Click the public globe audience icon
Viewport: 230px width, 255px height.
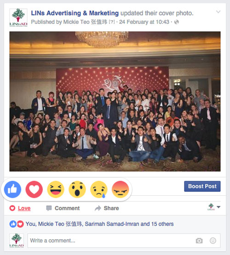point(177,22)
